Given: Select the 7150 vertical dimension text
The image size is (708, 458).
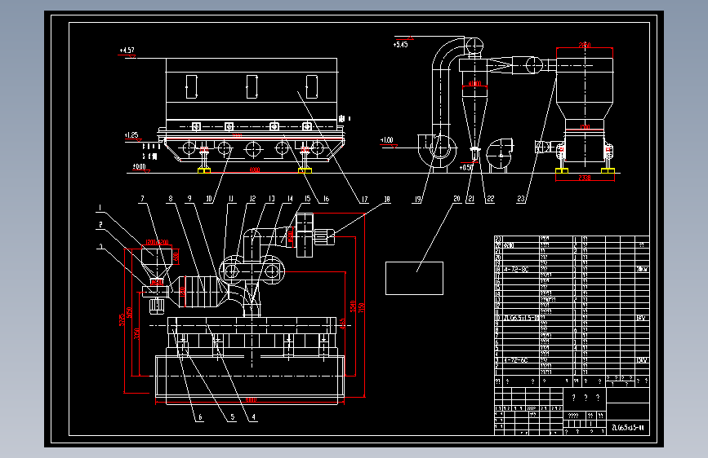Looking at the screenshot, I should pos(361,307).
